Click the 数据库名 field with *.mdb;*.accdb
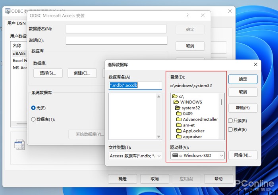The width and height of the screenshot is (278, 195). point(135,85)
